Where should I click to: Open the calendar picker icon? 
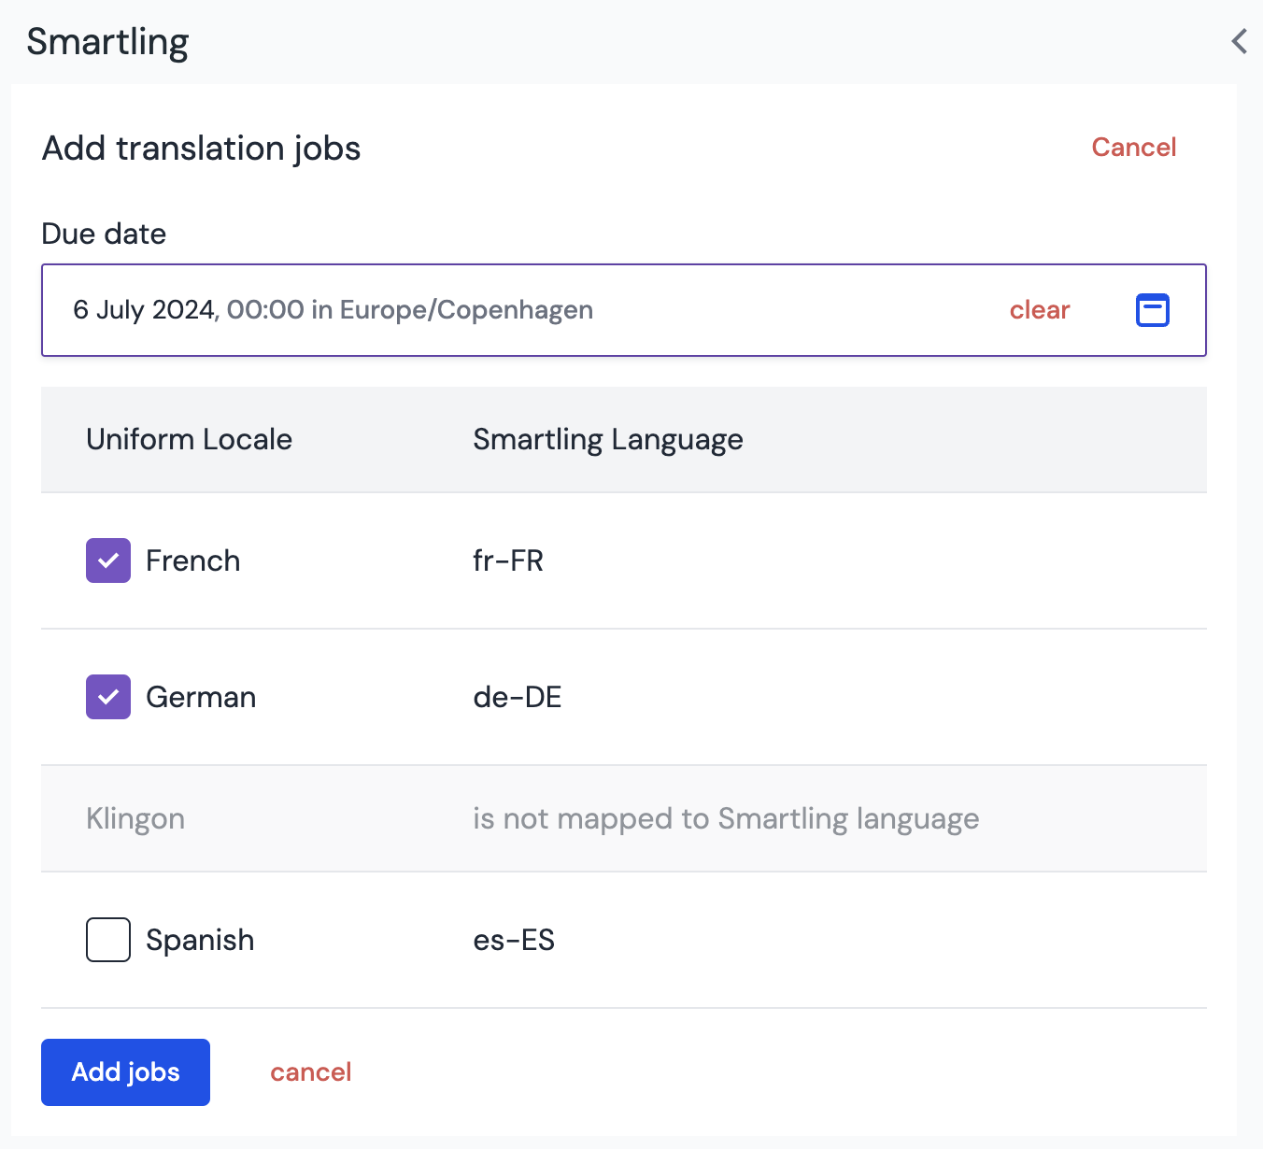coord(1152,310)
